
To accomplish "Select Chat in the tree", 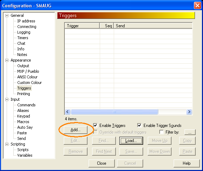I will (21, 43).
